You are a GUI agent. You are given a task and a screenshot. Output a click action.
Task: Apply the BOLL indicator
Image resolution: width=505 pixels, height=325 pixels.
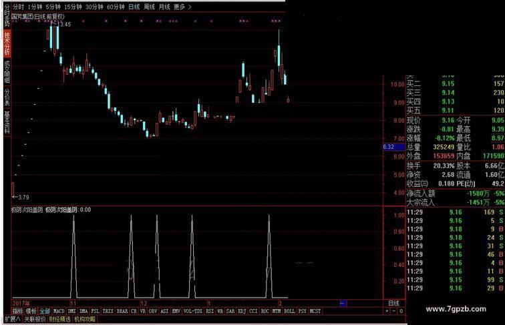pos(289,311)
